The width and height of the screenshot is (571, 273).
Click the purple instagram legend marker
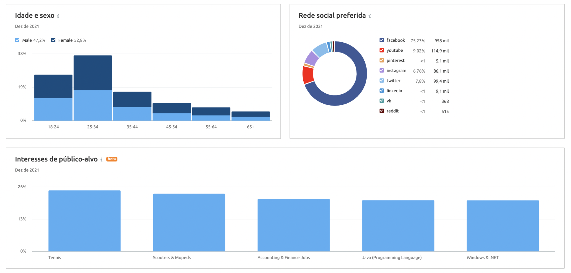[381, 70]
